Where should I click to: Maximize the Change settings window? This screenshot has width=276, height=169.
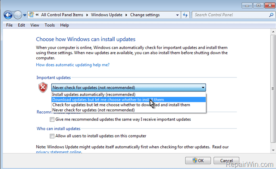click(x=258, y=6)
